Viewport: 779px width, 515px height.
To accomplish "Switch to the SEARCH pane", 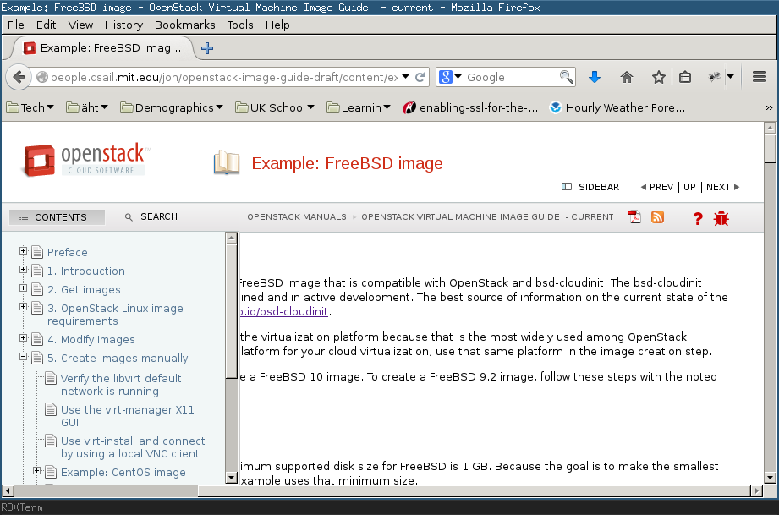I will pos(151,216).
